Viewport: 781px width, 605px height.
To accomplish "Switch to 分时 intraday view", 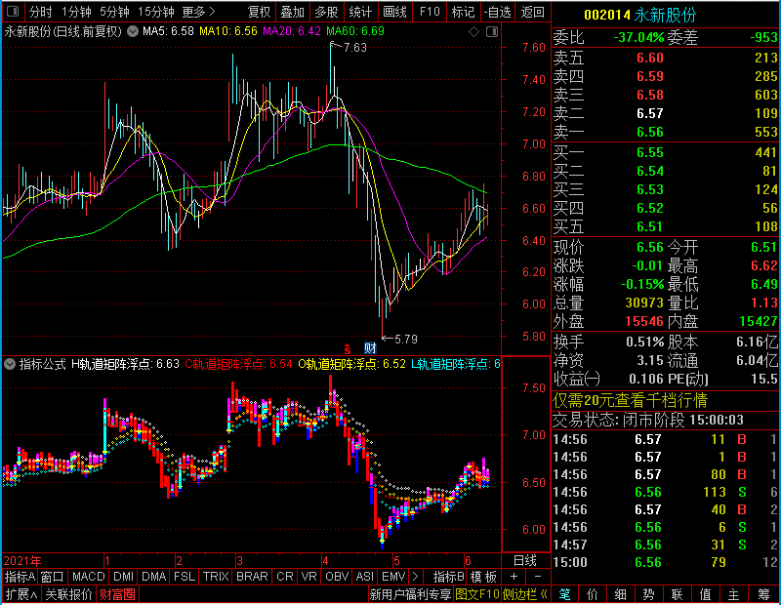I will tap(40, 12).
